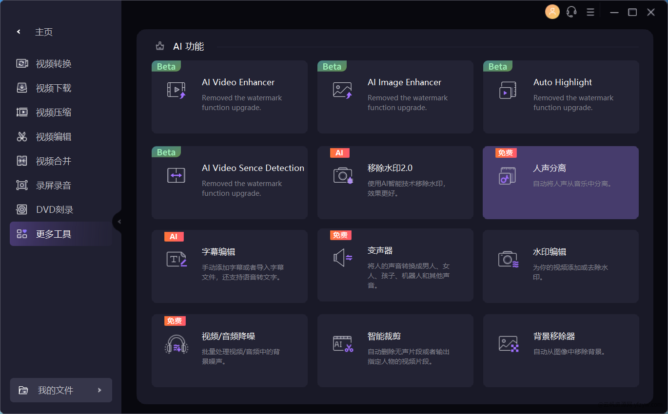Click the 视频下载 sidebar icon
This screenshot has height=414, width=668.
[x=22, y=88]
